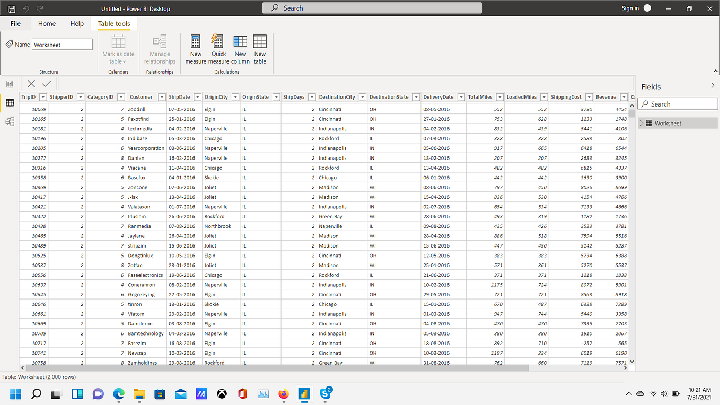Create a New measure from the ribbon

pyautogui.click(x=196, y=49)
